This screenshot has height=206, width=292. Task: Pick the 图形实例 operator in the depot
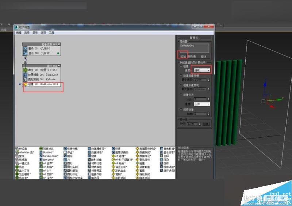pyautogui.click(x=70, y=167)
